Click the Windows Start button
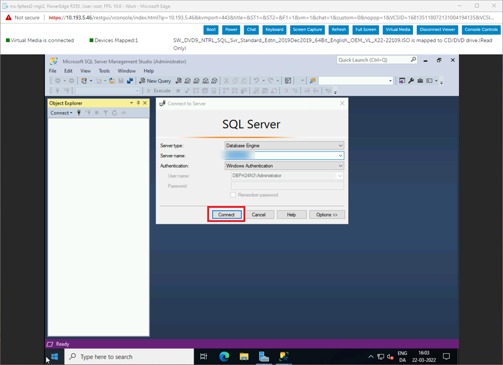Image resolution: width=503 pixels, height=365 pixels. (55, 356)
